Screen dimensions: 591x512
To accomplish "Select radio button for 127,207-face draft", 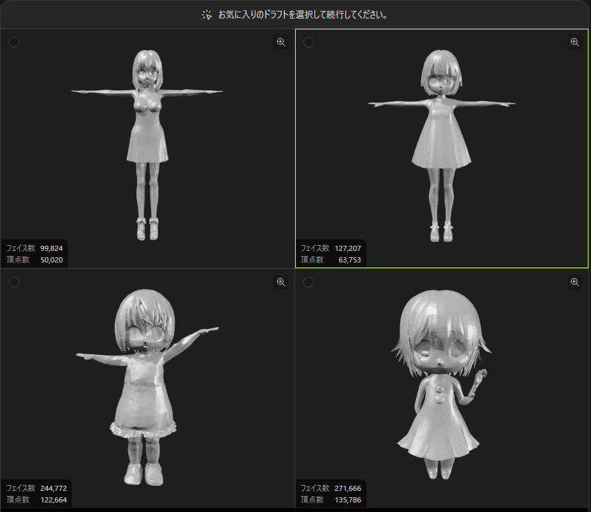I will tap(309, 42).
